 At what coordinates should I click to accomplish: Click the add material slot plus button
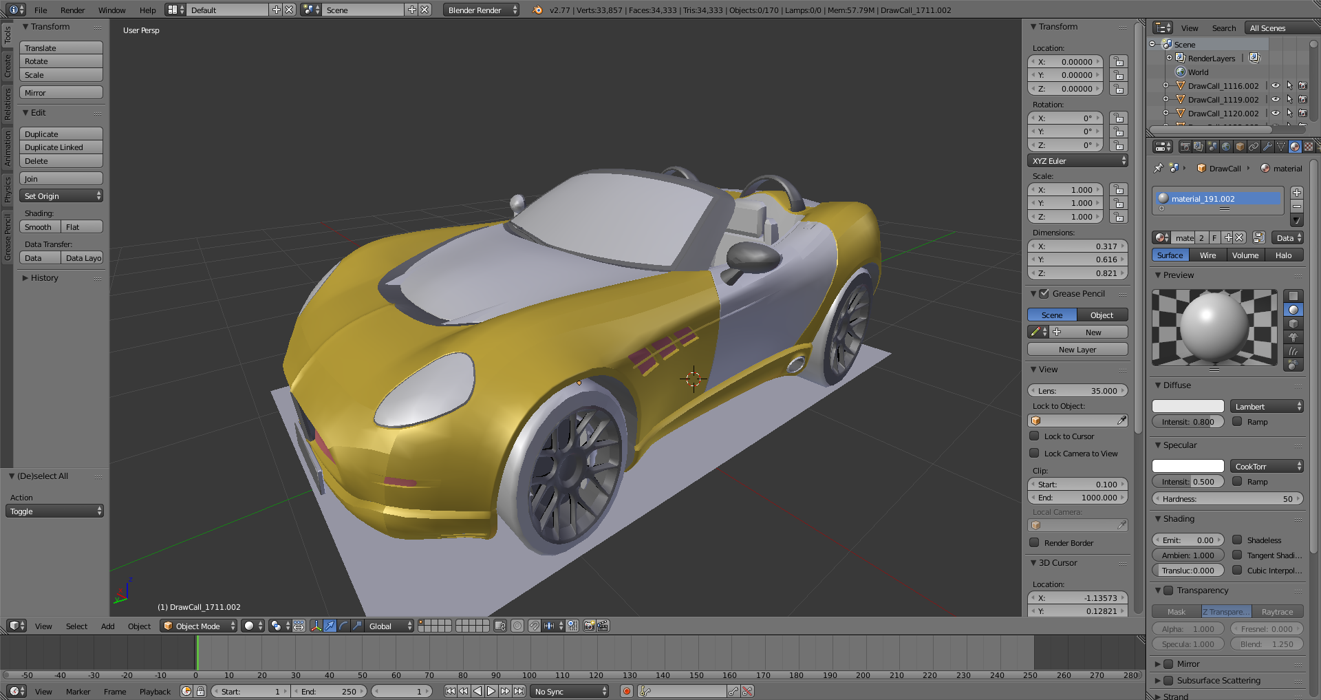pos(1296,193)
